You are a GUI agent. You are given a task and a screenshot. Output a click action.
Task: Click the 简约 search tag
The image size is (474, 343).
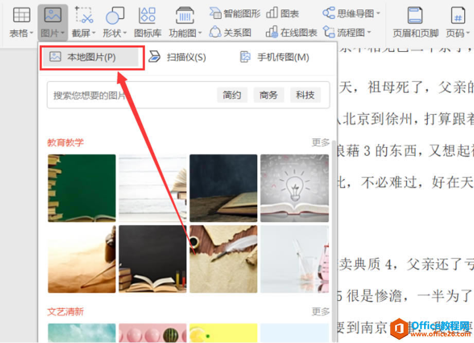point(232,95)
